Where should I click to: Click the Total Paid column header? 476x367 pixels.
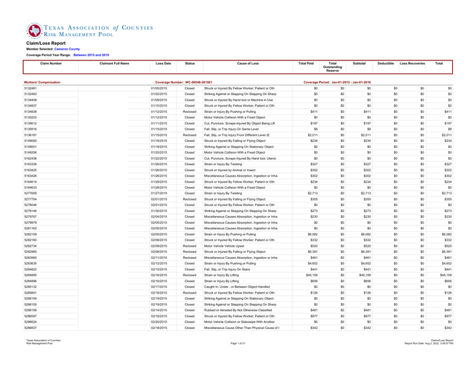pyautogui.click(x=306, y=63)
